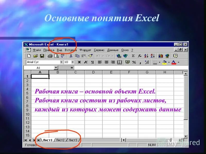Apply the red Font Color A

click(174, 62)
